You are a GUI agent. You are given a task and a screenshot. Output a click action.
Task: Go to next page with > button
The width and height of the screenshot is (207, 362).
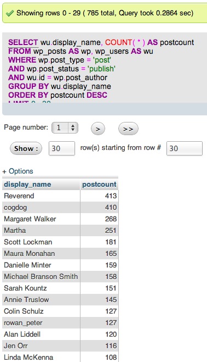98,129
